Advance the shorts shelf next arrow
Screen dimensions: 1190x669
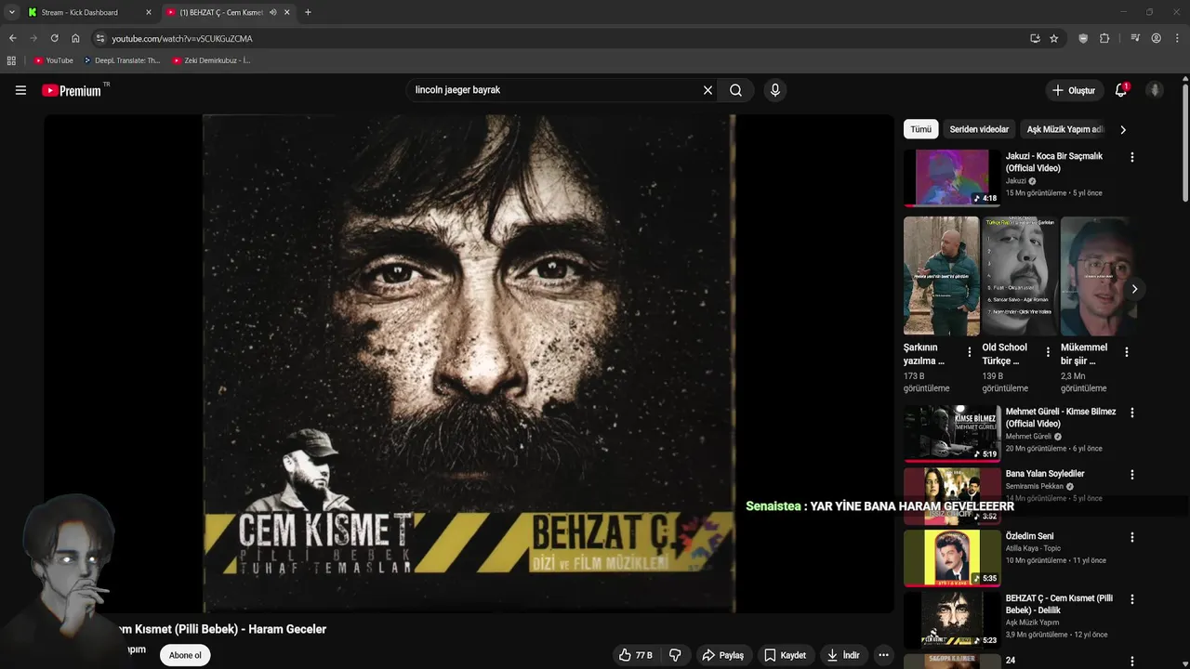click(1134, 289)
